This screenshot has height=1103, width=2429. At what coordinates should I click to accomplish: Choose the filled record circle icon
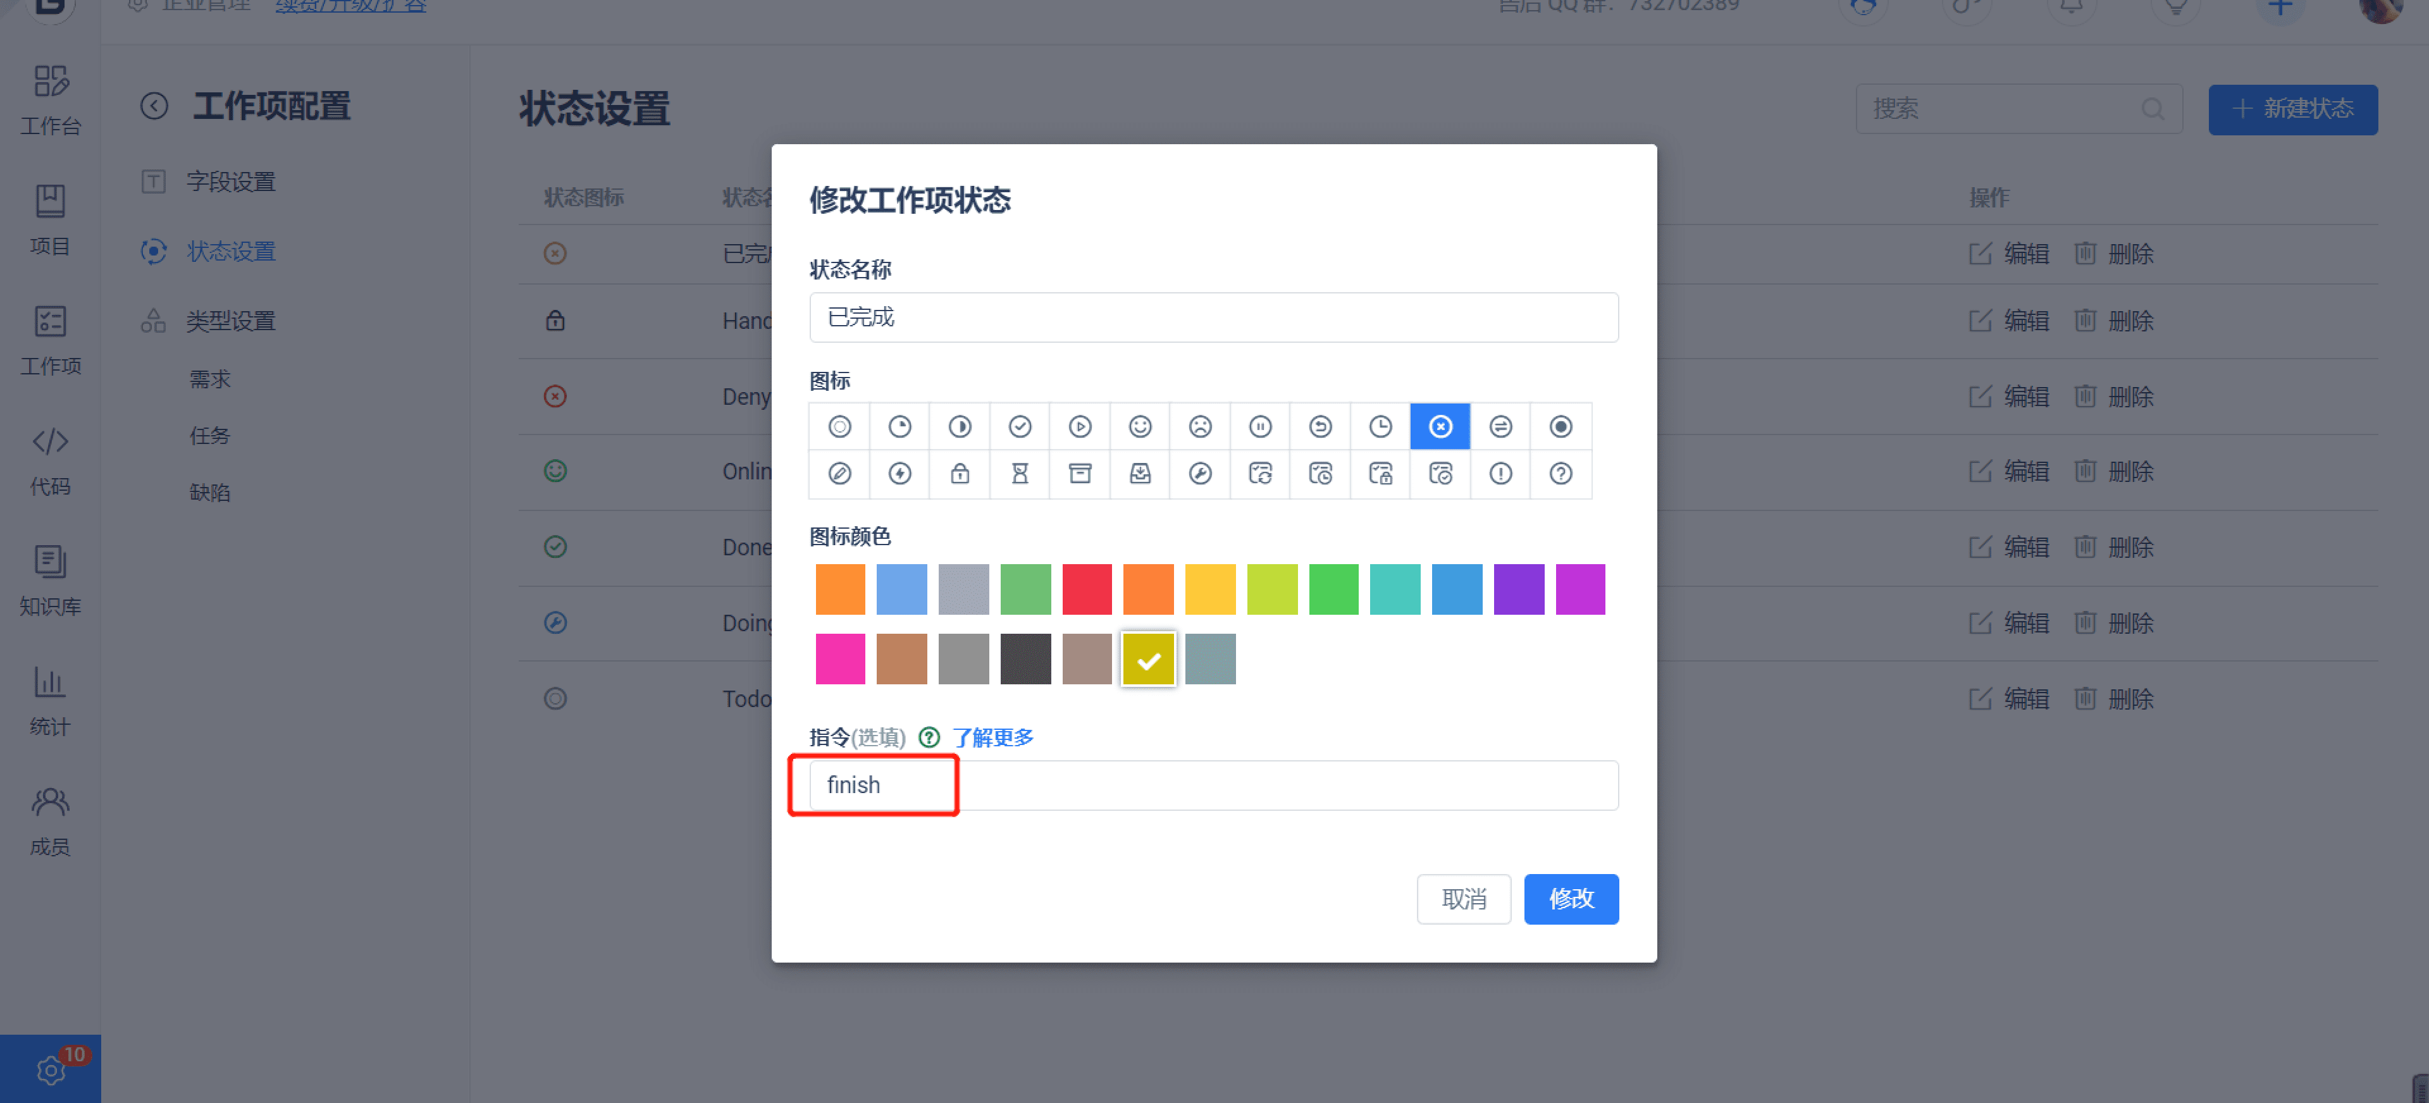coord(1562,427)
